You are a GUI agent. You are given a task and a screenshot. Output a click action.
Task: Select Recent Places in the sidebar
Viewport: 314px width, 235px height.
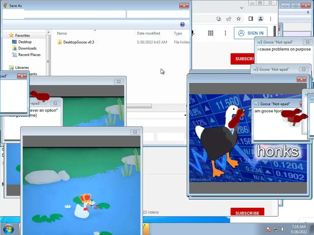tap(29, 54)
